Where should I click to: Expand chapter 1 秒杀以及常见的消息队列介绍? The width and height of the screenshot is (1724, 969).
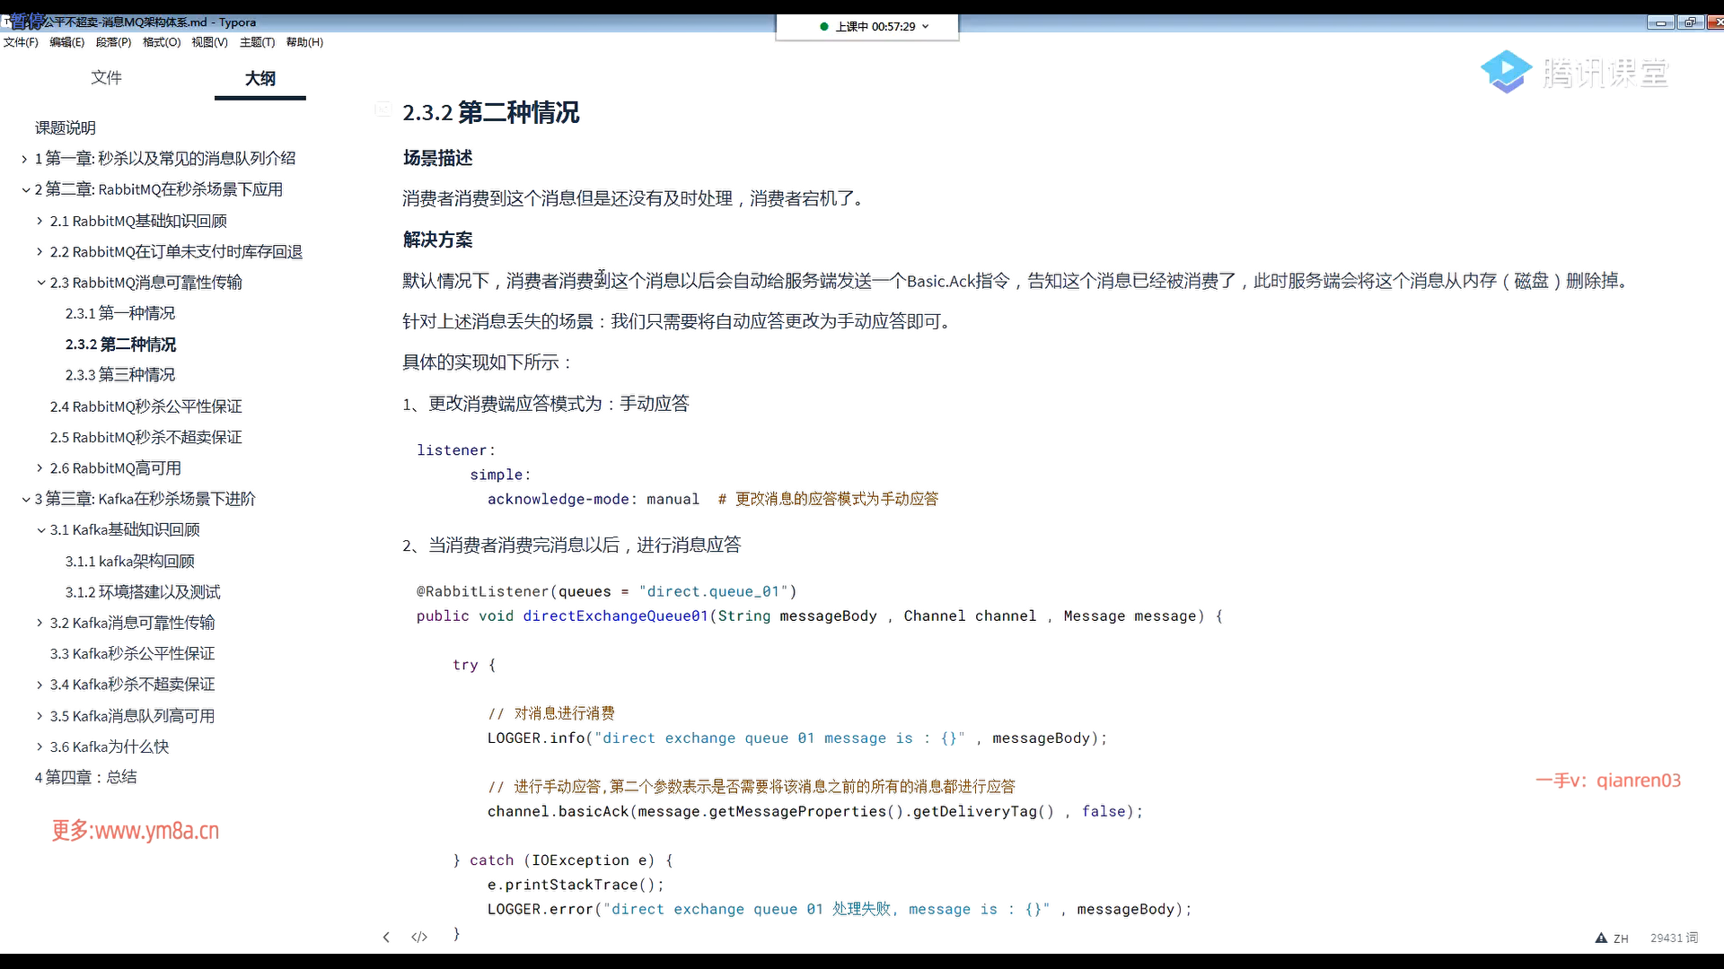[24, 159]
